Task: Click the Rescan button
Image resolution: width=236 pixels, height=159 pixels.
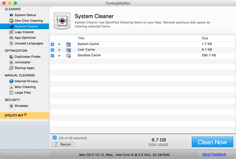Action: click(63, 144)
